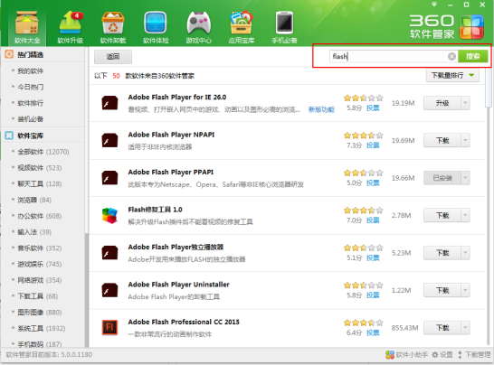Image resolution: width=494 pixels, height=365 pixels.
Task: Select 图形图像 (880) category
Action: pyautogui.click(x=40, y=312)
